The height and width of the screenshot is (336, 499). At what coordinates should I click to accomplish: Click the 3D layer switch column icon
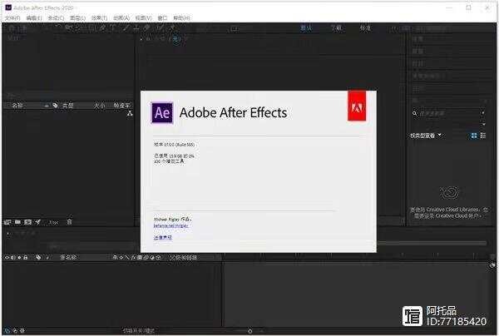[158, 258]
